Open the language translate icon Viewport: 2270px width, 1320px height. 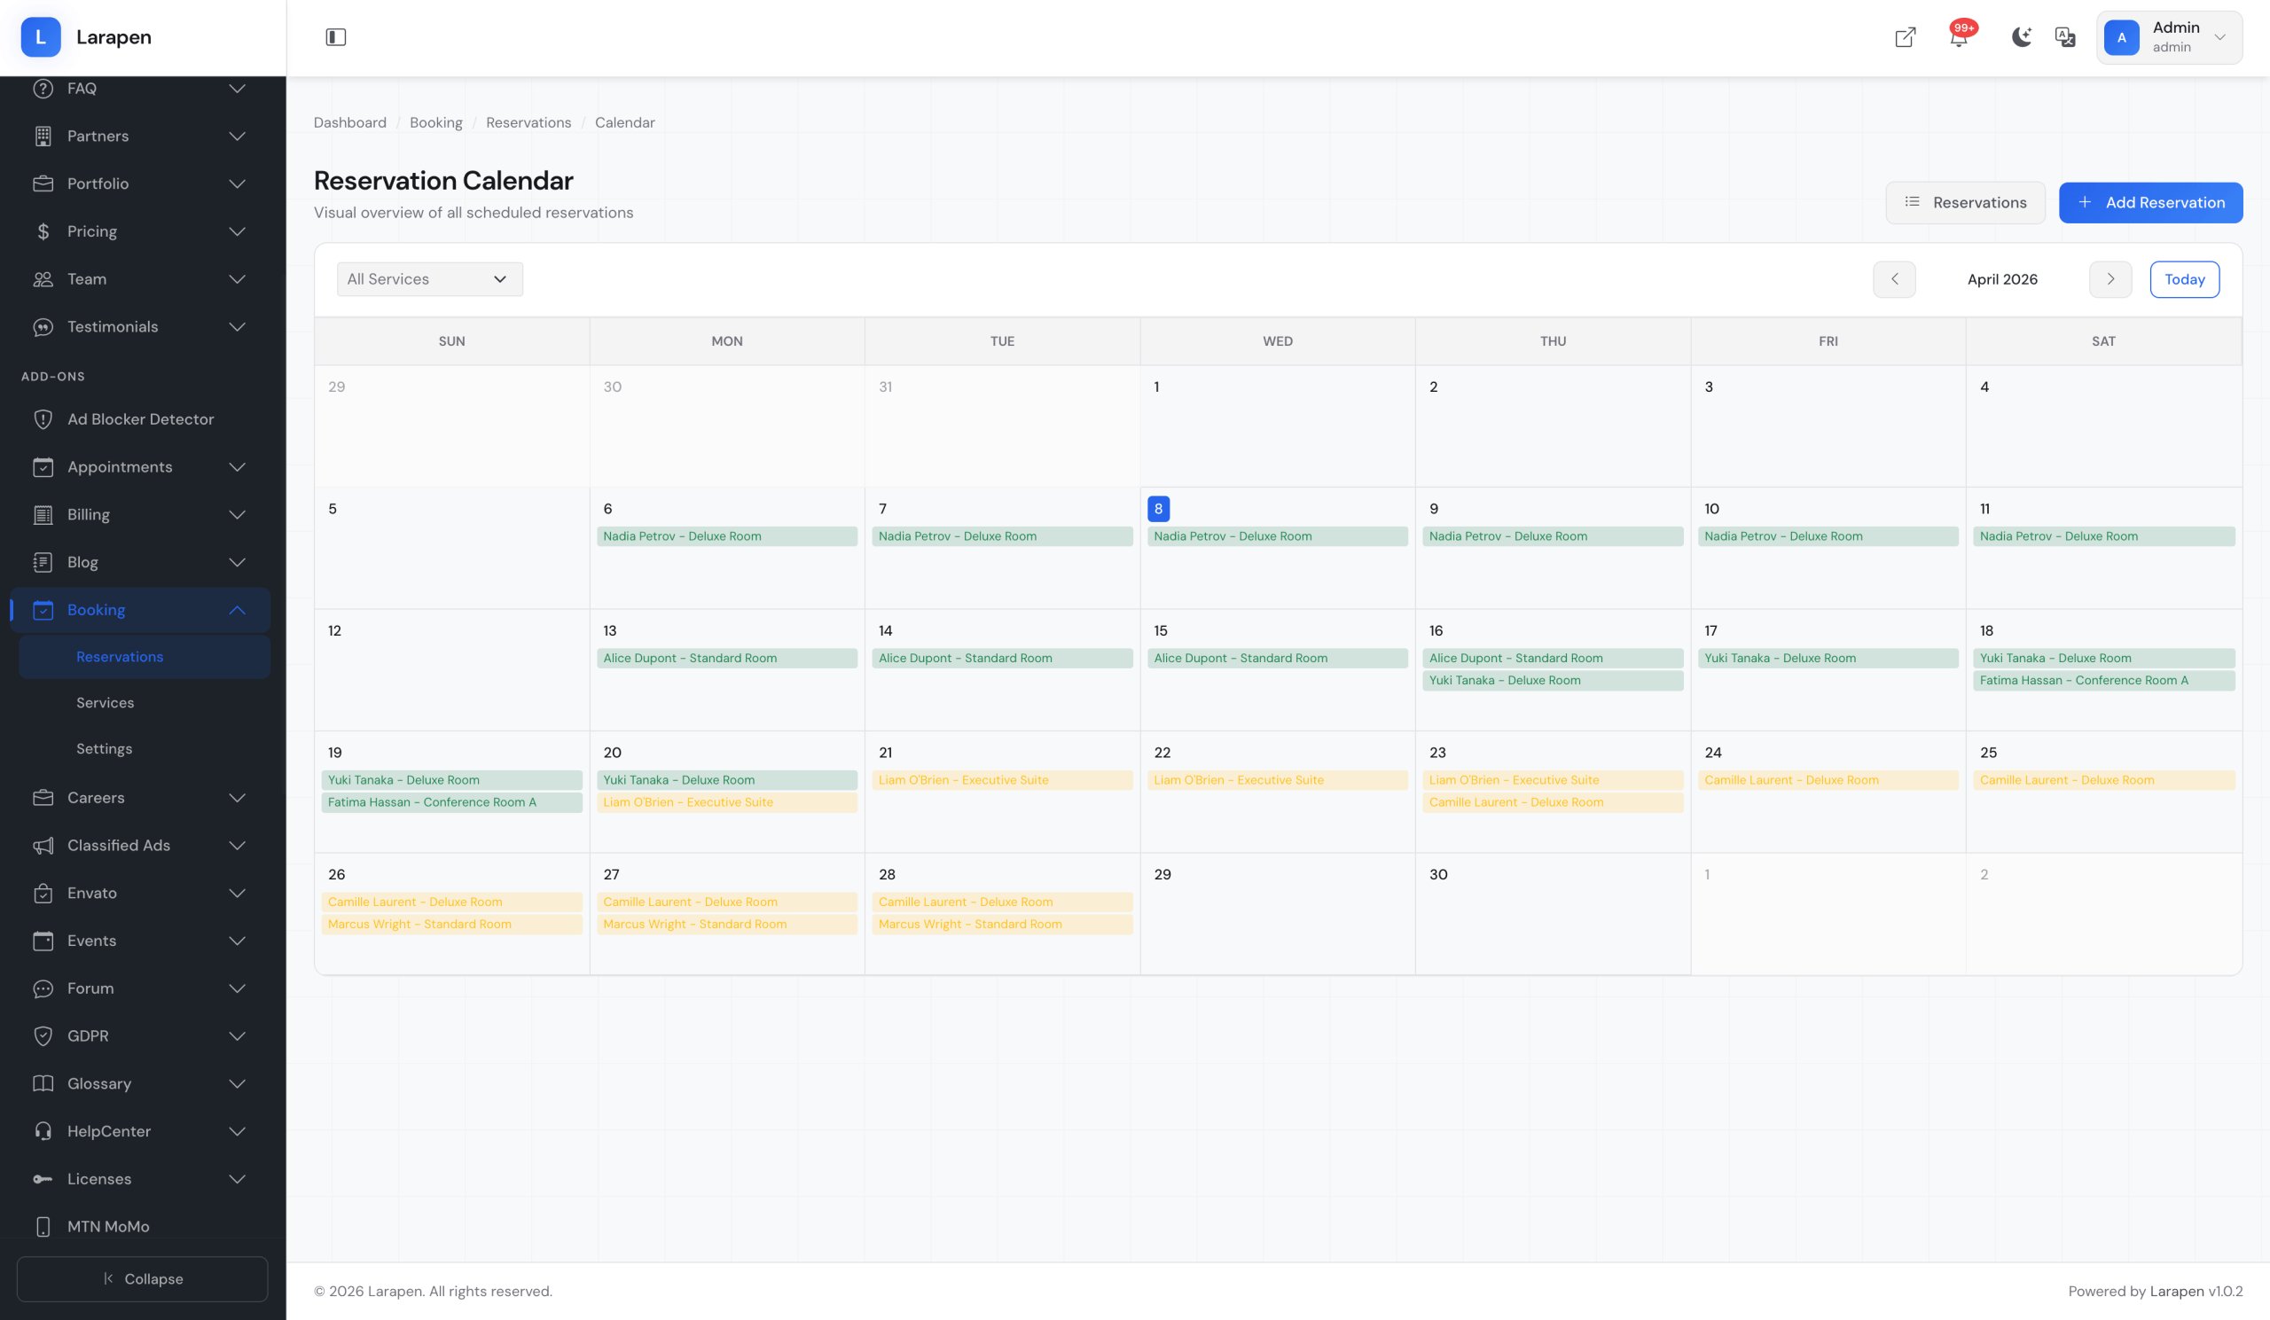(2064, 37)
